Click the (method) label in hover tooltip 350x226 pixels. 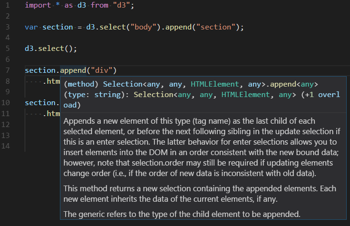point(81,84)
